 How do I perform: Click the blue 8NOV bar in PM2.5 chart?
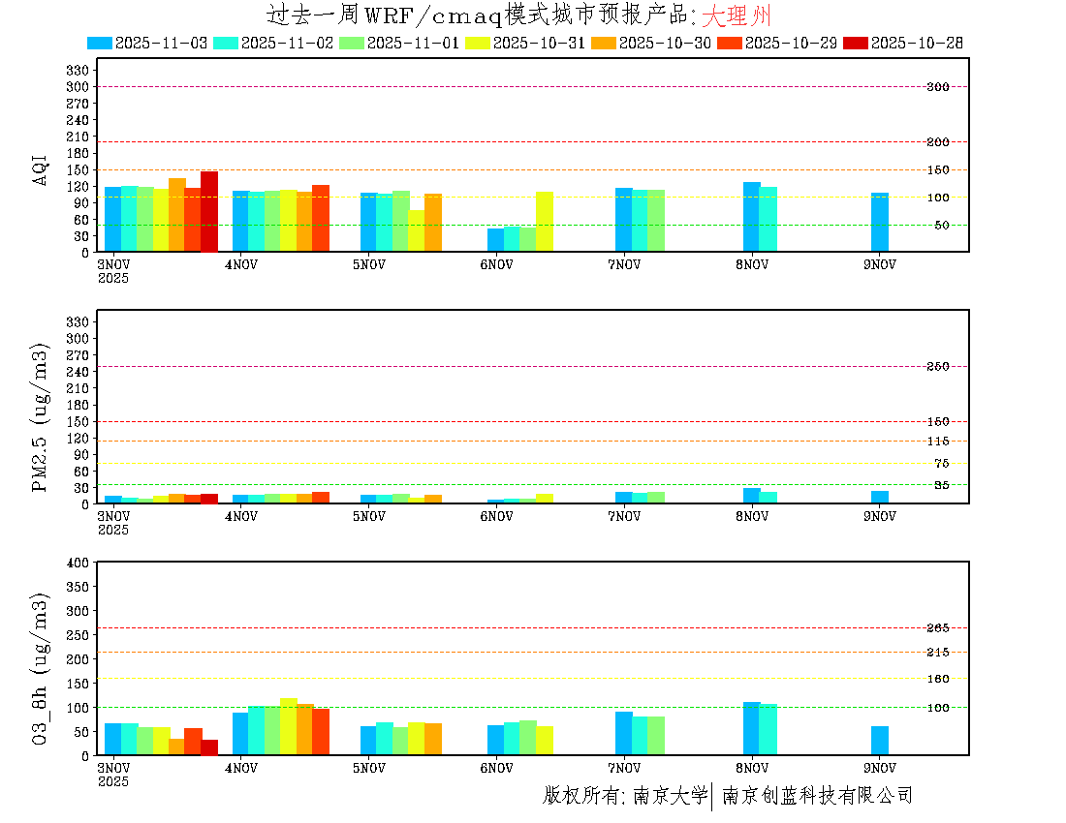coord(752,496)
